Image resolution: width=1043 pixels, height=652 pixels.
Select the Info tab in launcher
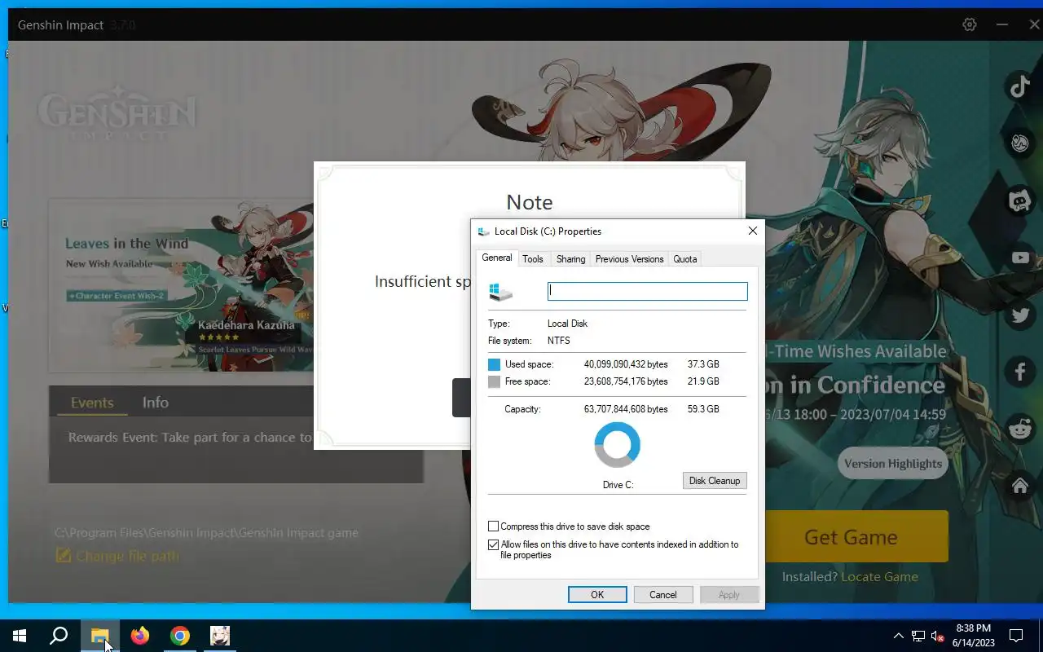click(156, 403)
